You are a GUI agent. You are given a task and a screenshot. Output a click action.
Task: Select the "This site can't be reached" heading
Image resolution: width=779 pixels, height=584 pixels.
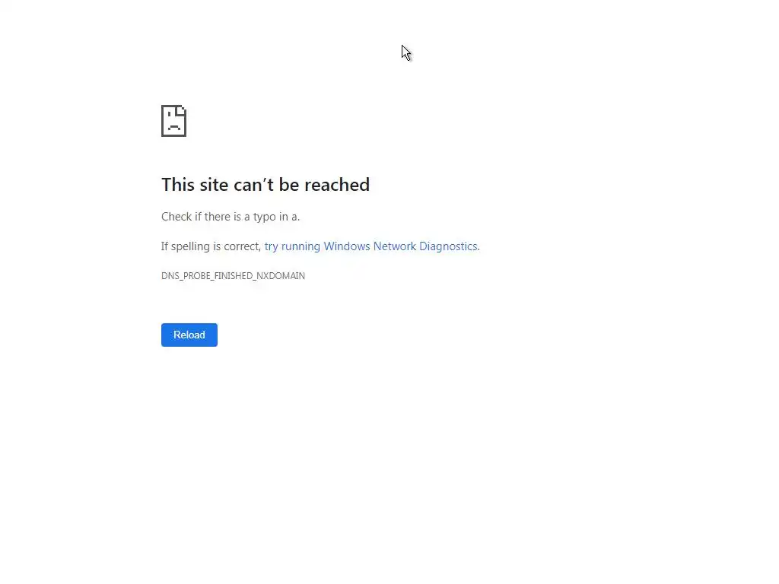pos(265,185)
